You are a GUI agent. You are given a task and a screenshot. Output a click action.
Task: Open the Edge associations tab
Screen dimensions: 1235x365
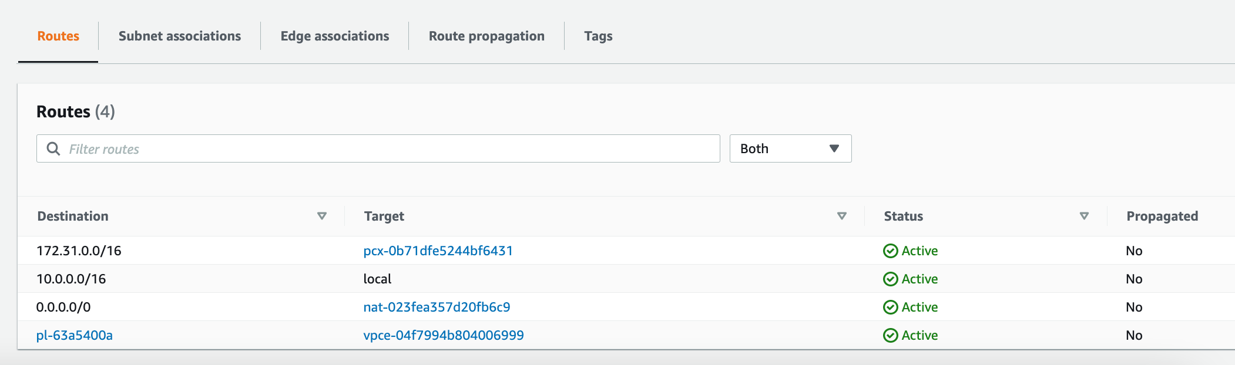pos(335,36)
